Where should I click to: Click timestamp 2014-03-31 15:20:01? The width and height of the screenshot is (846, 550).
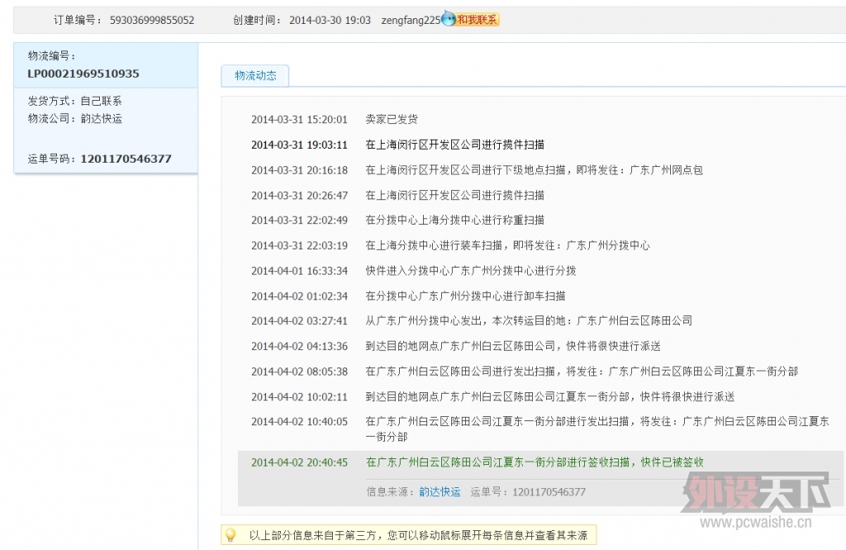coord(299,119)
